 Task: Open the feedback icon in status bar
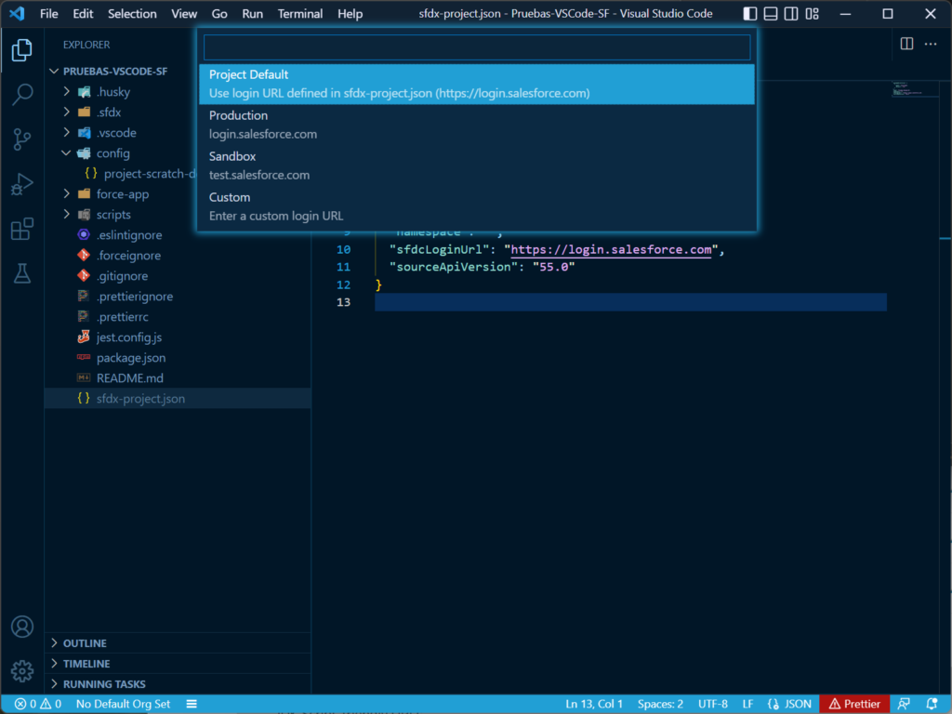click(x=904, y=704)
